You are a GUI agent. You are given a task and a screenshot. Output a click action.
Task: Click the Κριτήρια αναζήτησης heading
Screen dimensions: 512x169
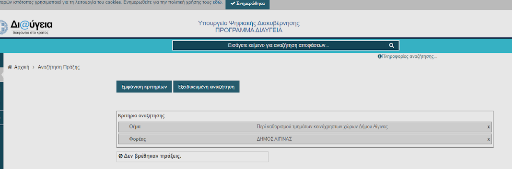coord(142,116)
